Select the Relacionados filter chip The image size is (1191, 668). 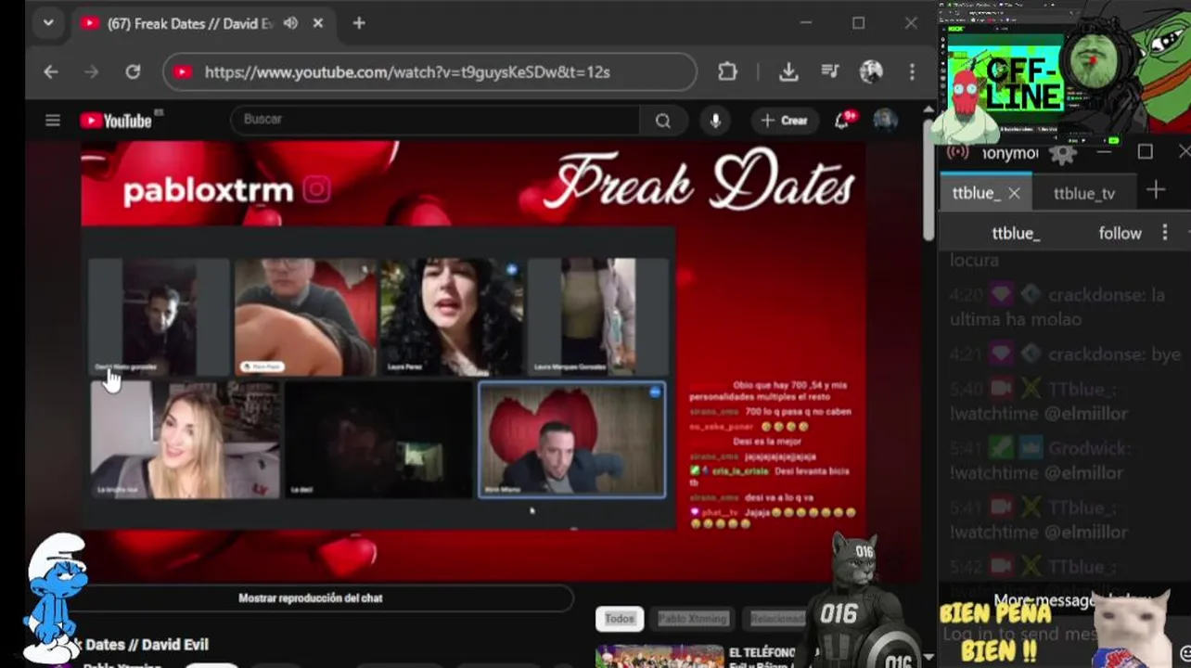point(777,618)
